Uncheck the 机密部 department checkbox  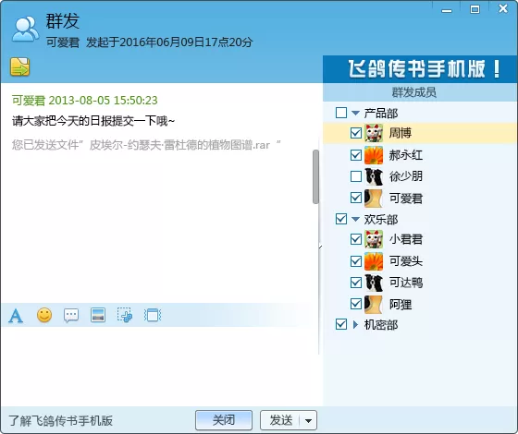341,324
